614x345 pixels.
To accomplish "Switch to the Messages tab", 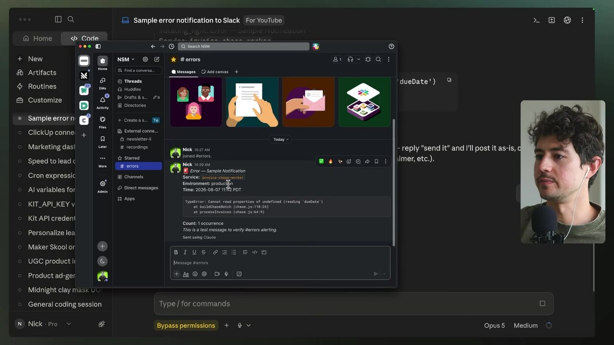I will coord(184,72).
